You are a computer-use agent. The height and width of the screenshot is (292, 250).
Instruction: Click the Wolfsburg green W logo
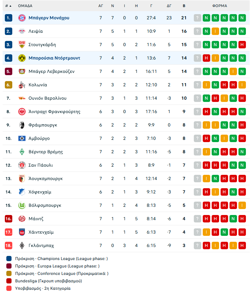pyautogui.click(x=21, y=205)
